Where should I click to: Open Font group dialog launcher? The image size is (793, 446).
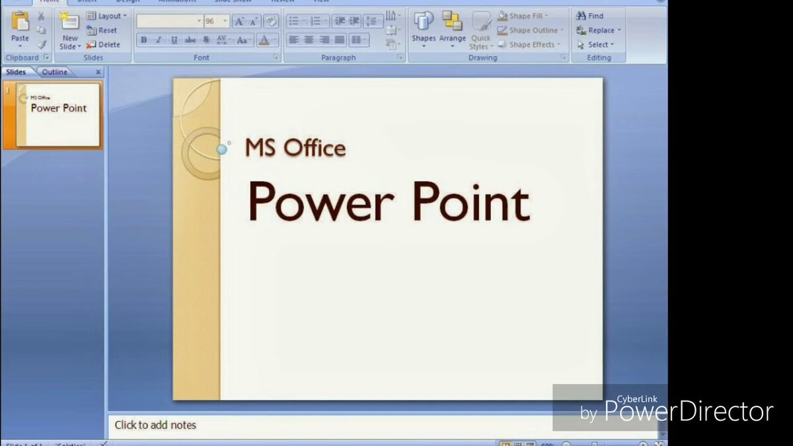click(276, 58)
